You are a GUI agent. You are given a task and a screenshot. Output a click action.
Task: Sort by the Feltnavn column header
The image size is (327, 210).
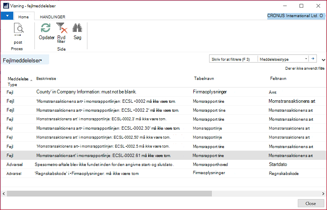tap(278, 78)
